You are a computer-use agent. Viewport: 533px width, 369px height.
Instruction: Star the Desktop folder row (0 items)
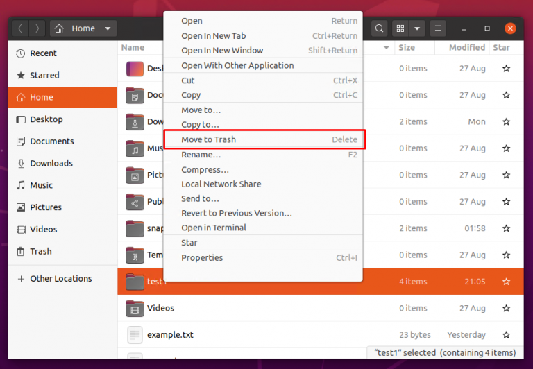tap(506, 69)
